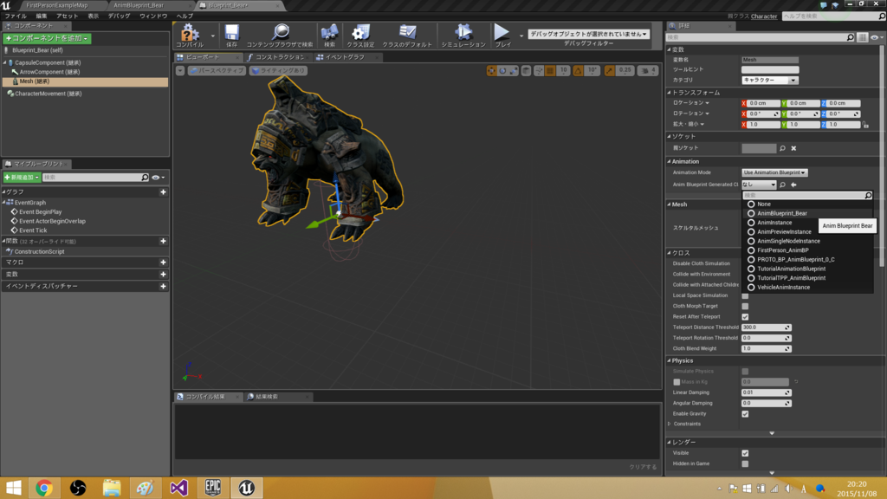887x499 pixels.
Task: Open the Debug (デバッグ) menu
Action: [x=119, y=16]
